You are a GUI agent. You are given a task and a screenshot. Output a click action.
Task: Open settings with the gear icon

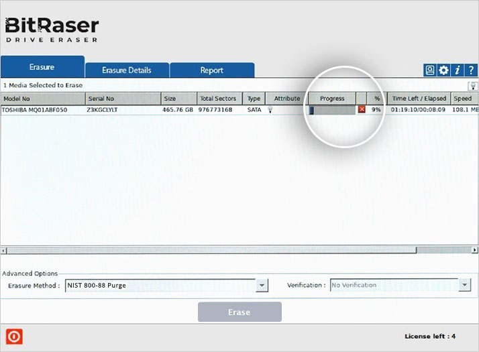pos(443,70)
